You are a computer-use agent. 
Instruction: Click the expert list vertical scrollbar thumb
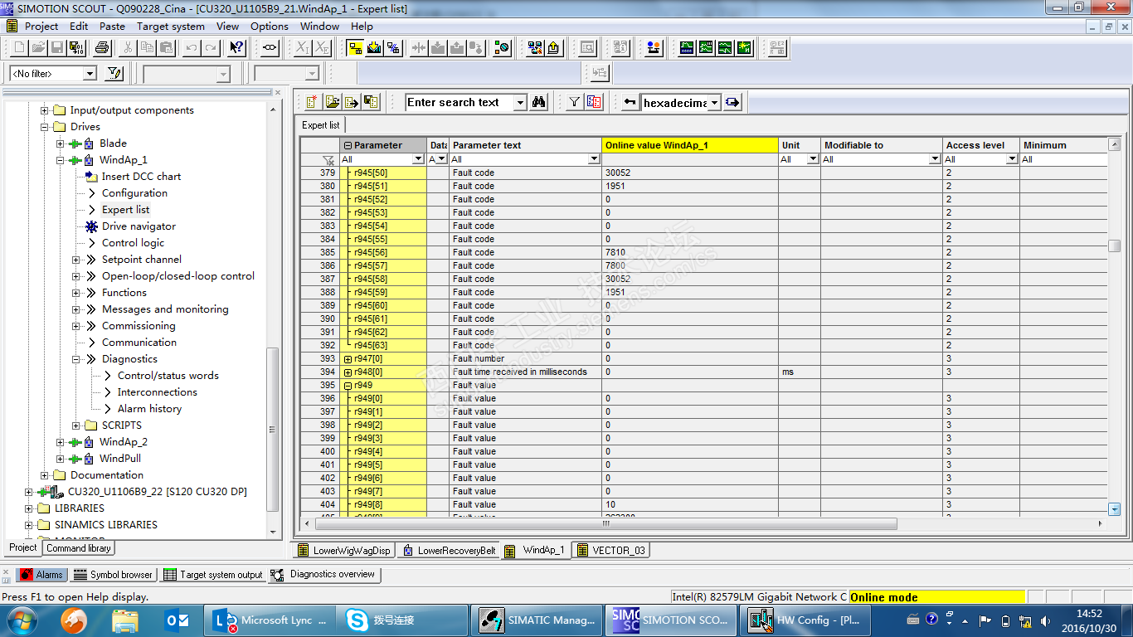(1115, 246)
